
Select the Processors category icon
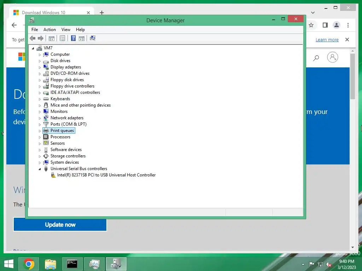[x=46, y=137]
